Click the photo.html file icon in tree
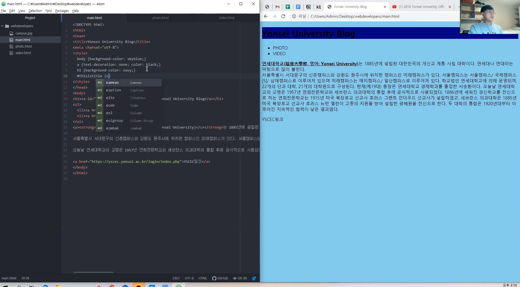Viewport: 520px width, 287px height. [11, 46]
